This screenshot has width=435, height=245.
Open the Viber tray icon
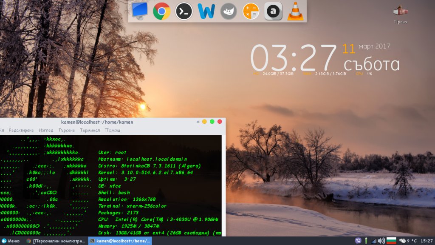click(x=358, y=241)
